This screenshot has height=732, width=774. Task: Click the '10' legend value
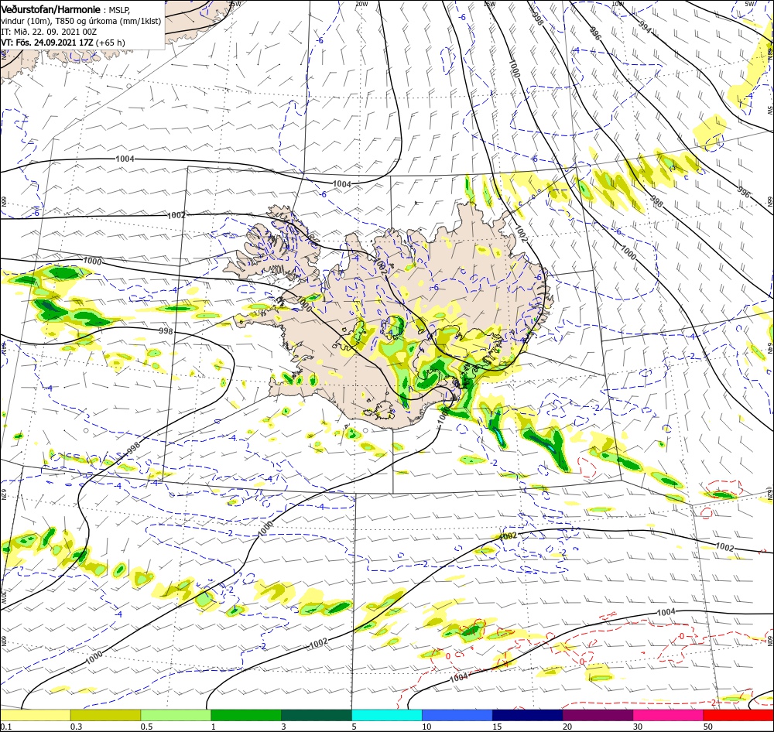click(x=426, y=727)
